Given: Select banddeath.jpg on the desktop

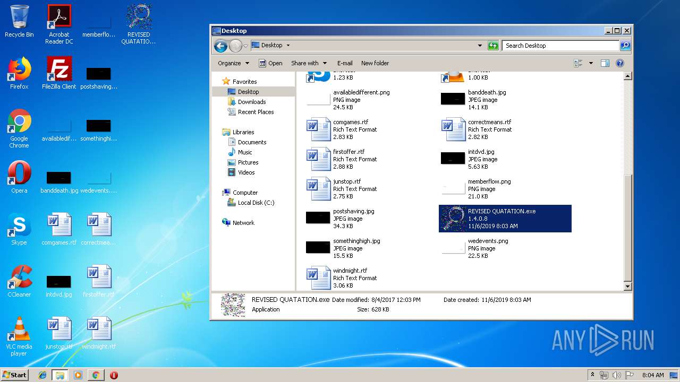Looking at the screenshot, I should pos(59,180).
